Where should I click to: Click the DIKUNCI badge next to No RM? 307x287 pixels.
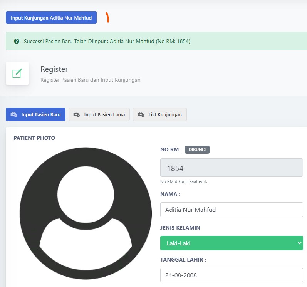click(x=197, y=150)
